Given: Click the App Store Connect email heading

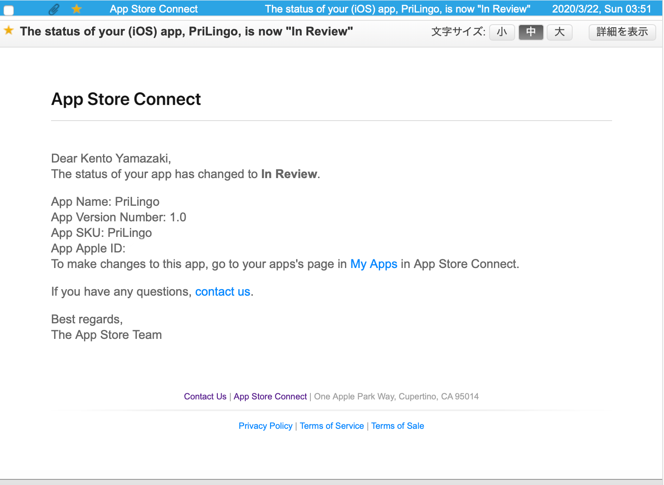Looking at the screenshot, I should (126, 99).
